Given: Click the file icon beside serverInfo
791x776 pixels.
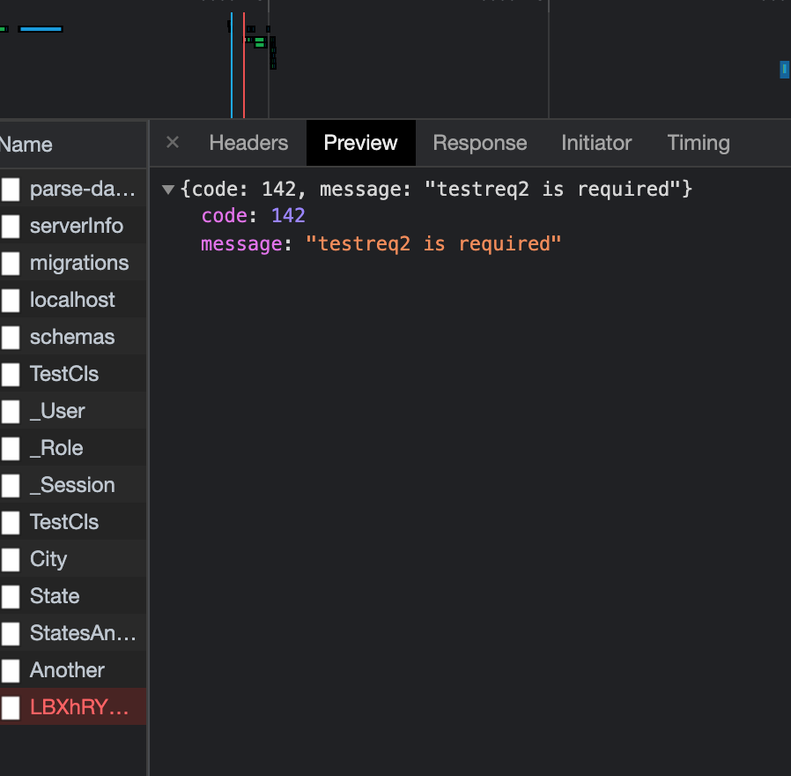Looking at the screenshot, I should (x=11, y=226).
